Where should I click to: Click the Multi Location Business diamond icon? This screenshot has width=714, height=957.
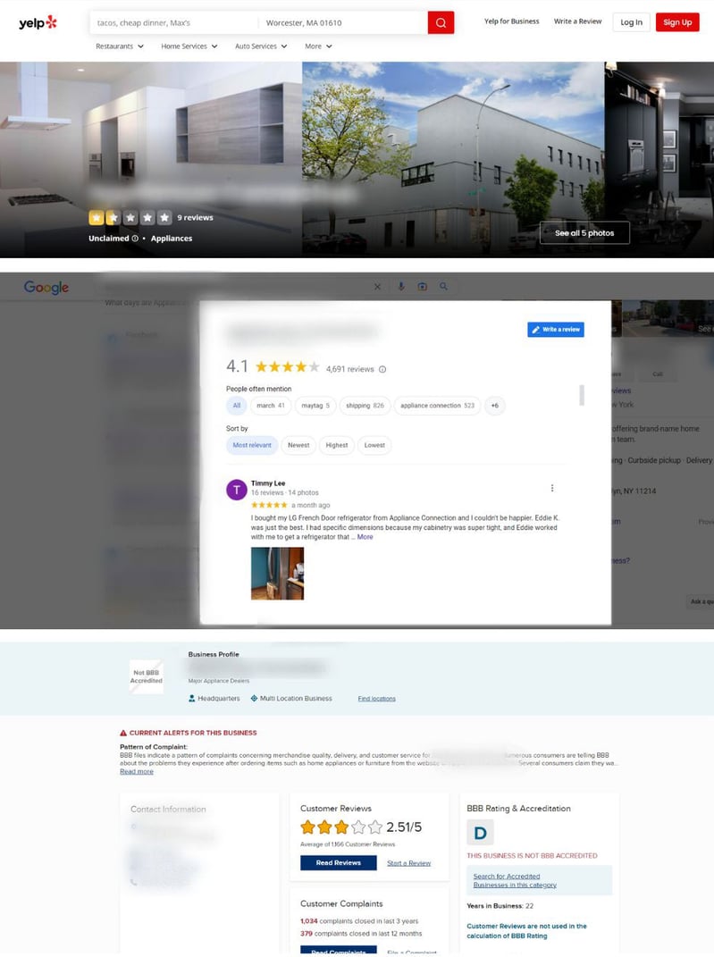click(254, 698)
